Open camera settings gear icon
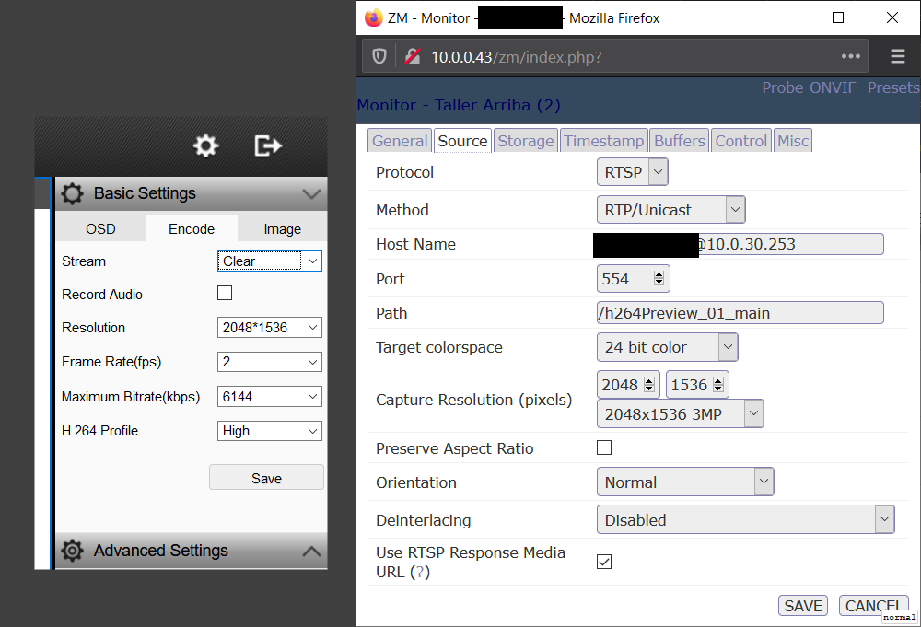 [x=205, y=145]
